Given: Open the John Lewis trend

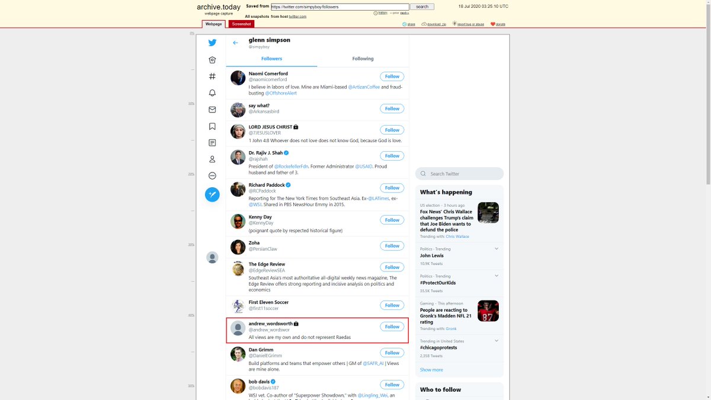Looking at the screenshot, I should (x=432, y=255).
